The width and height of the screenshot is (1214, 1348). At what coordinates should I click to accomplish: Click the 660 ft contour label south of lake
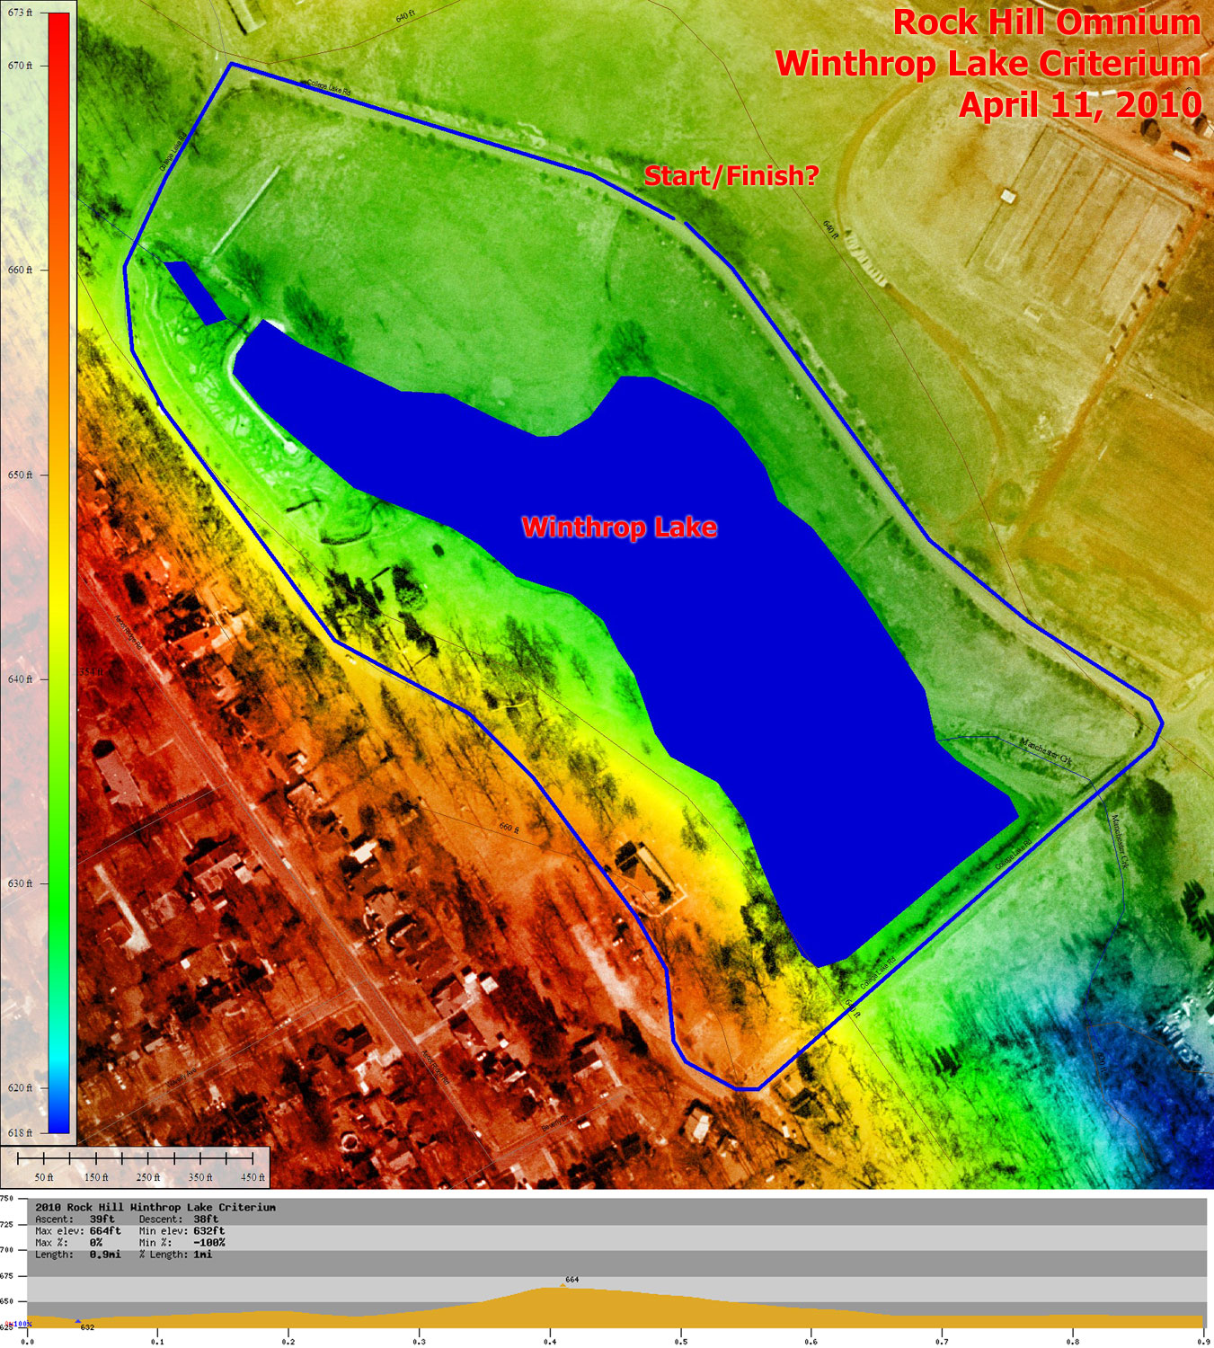[509, 828]
